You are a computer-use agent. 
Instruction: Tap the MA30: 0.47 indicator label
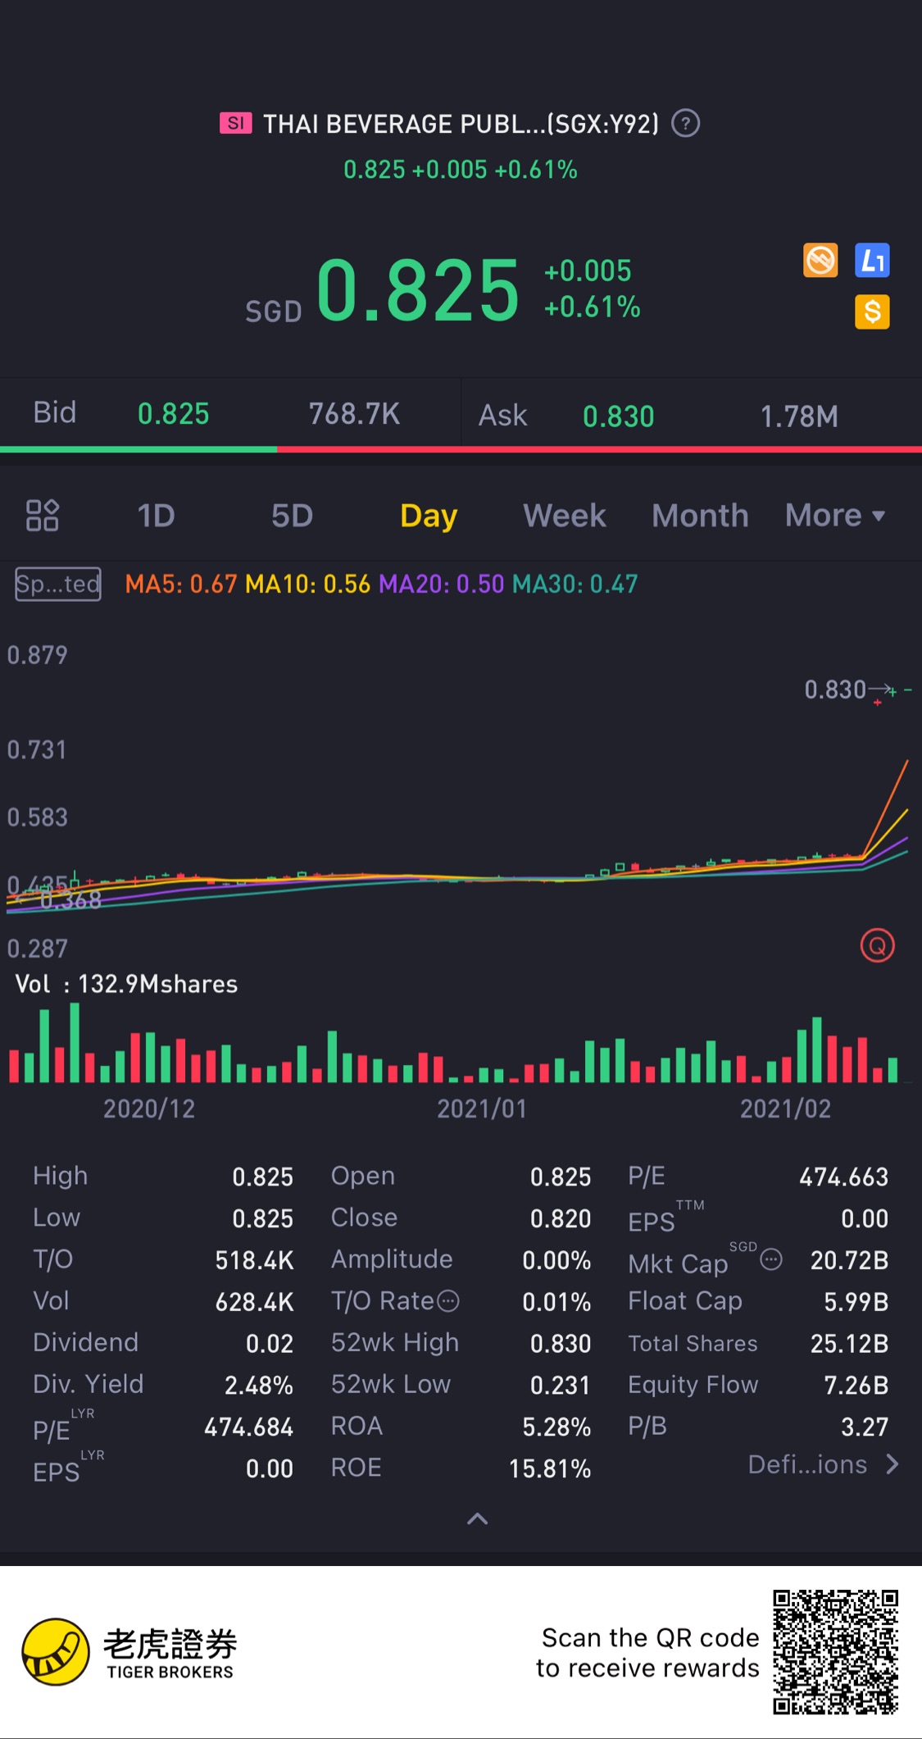click(575, 584)
